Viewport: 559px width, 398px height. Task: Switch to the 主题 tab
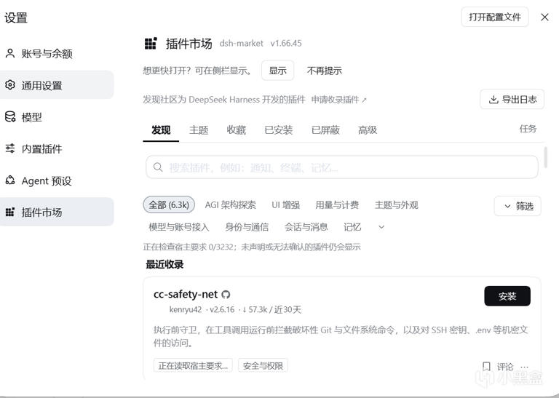coord(199,130)
